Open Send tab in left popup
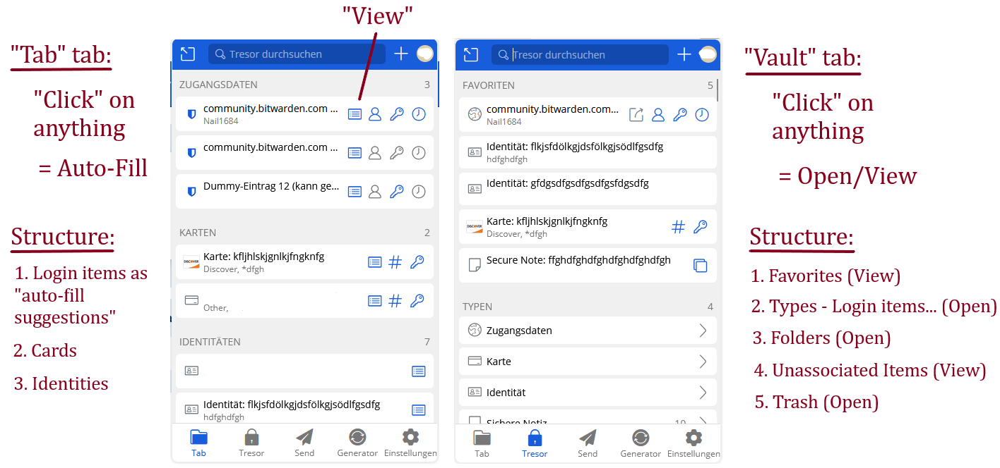1000x468 pixels. 304,443
